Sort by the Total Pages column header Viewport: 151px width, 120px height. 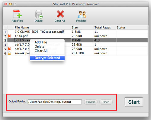(x=105, y=27)
